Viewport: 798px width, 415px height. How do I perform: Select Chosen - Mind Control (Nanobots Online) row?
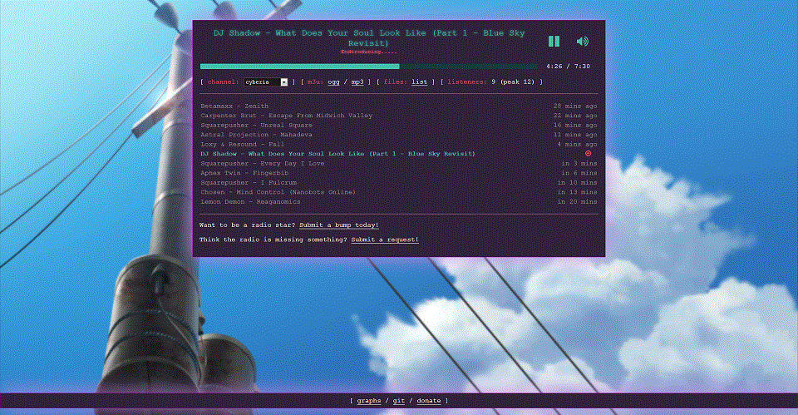398,192
